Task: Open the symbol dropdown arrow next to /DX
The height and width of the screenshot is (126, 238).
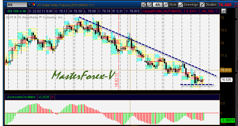Action: pyautogui.click(x=29, y=5)
